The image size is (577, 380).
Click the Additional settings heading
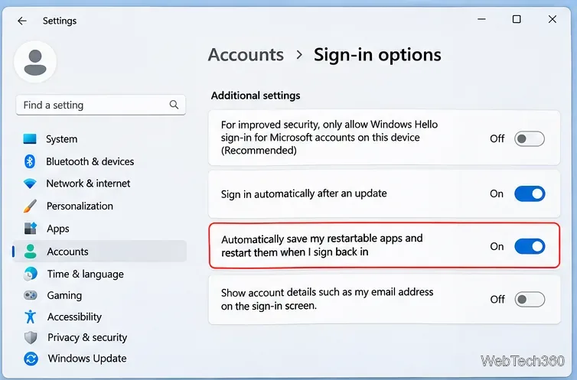pyautogui.click(x=256, y=96)
